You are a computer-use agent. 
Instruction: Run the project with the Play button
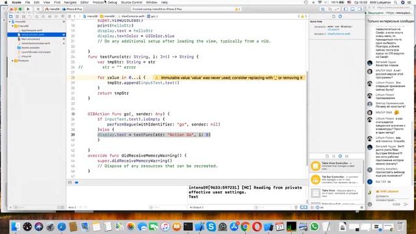tap(28, 9)
